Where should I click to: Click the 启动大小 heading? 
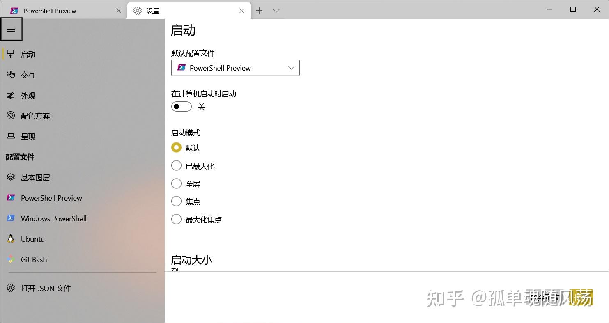[191, 260]
